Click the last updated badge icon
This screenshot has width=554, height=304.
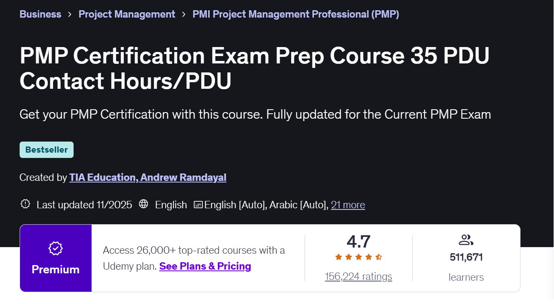(x=25, y=204)
